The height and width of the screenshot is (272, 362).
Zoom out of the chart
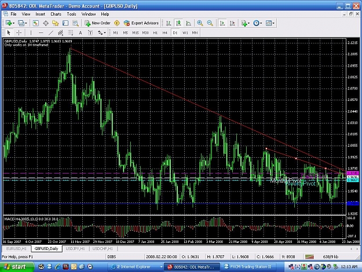pos(210,23)
